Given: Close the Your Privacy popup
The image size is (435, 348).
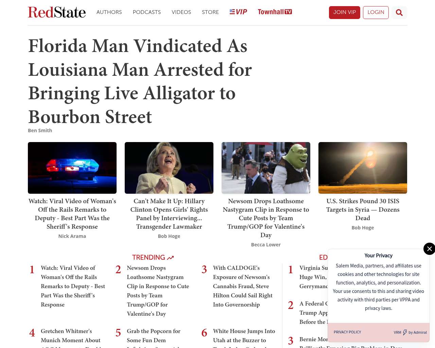Looking at the screenshot, I should [429, 249].
